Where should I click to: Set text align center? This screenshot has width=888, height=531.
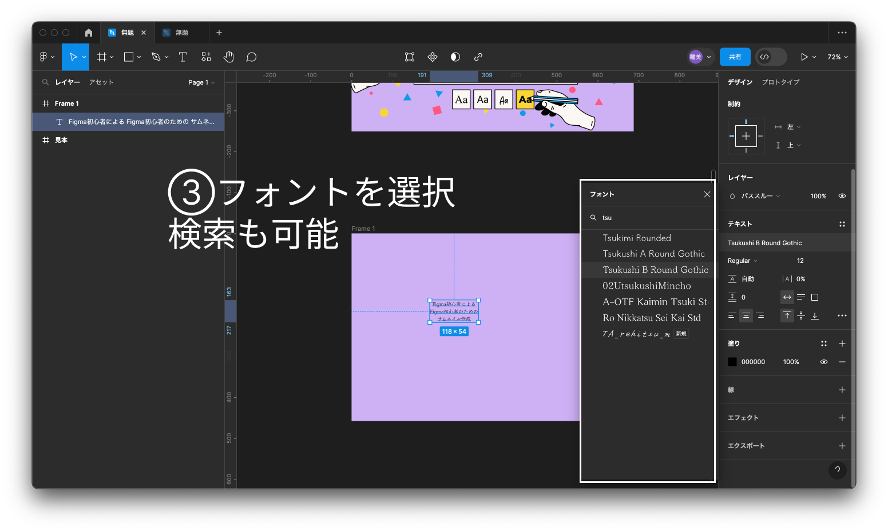[x=746, y=316]
